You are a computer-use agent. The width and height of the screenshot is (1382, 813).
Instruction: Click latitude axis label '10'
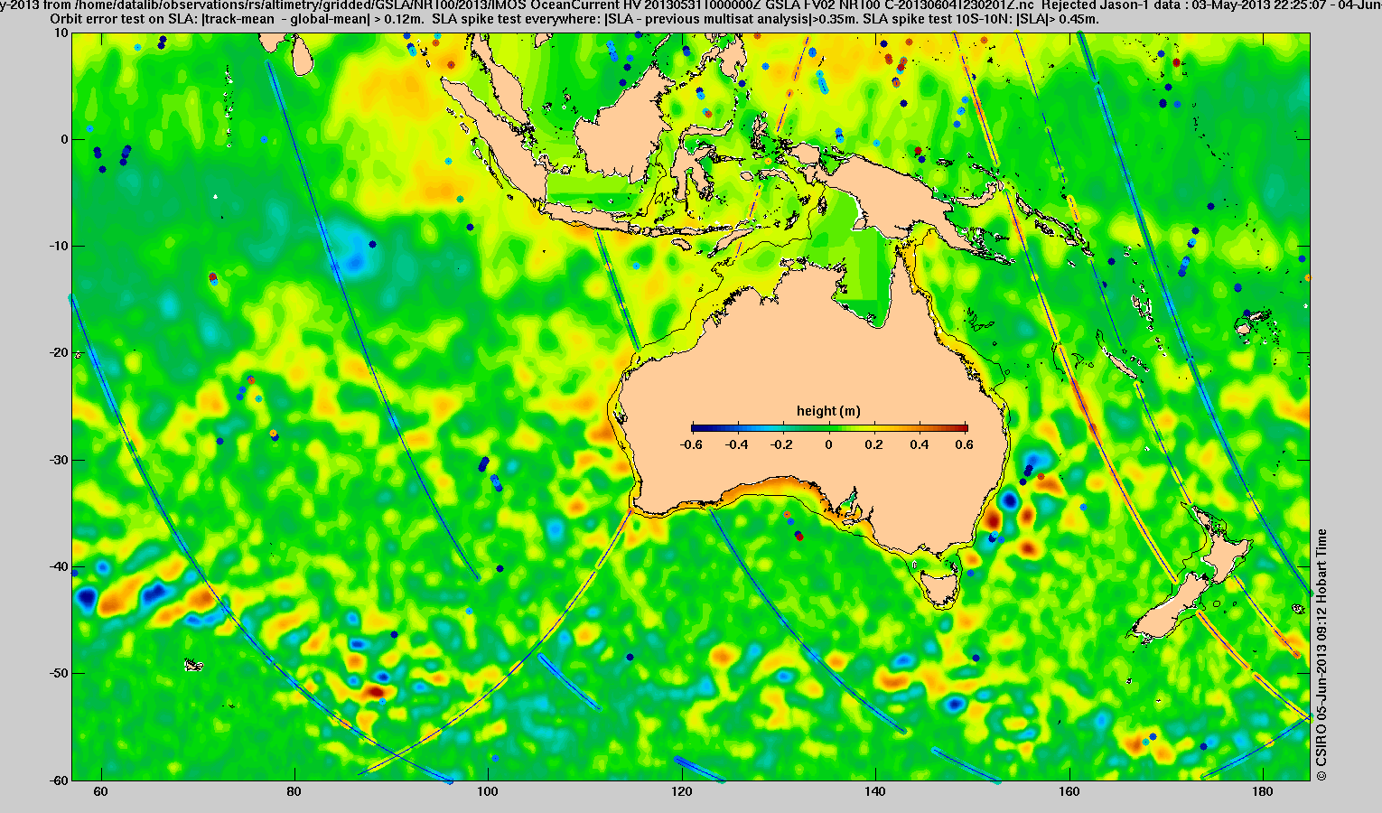(x=61, y=33)
